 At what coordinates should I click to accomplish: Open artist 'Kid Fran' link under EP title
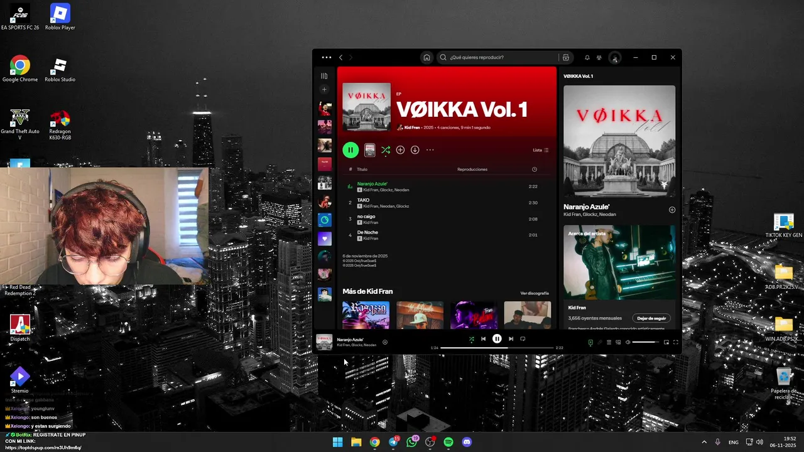tap(412, 127)
